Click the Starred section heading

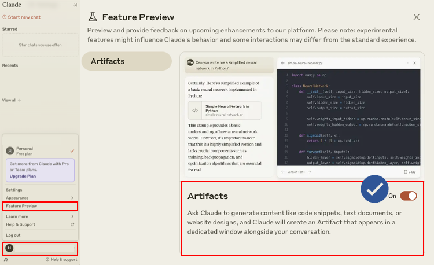click(x=10, y=29)
